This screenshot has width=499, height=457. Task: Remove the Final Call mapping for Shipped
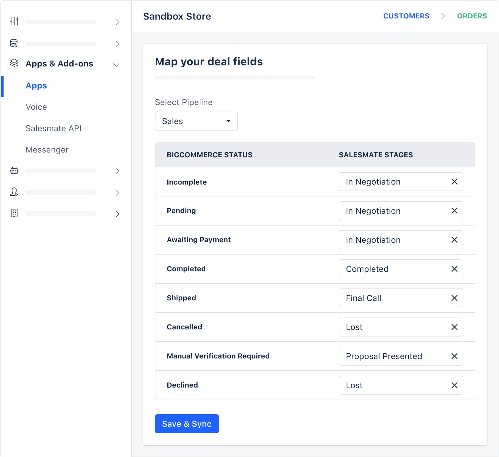454,298
